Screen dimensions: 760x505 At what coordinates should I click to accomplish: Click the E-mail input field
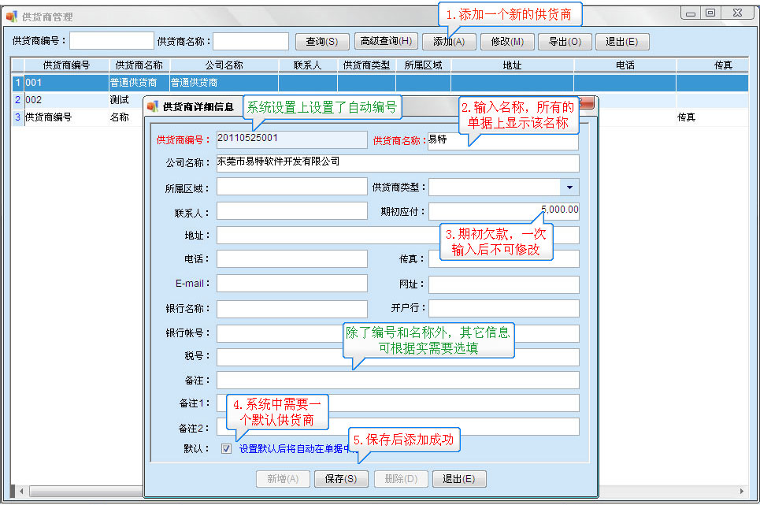291,284
